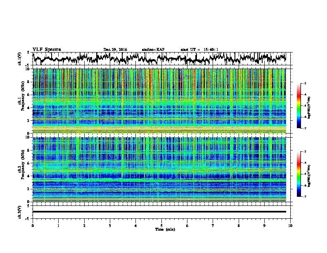Image resolution: width=327 pixels, height=253 pixels.
Task: Click time axis tick label "8"
Action: point(239,226)
